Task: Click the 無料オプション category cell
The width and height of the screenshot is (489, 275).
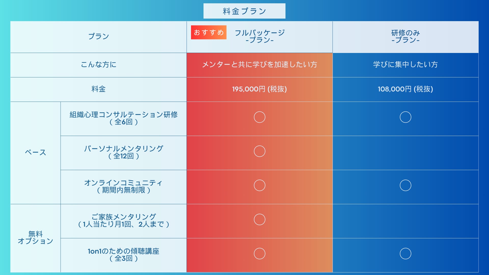Action: pyautogui.click(x=35, y=238)
